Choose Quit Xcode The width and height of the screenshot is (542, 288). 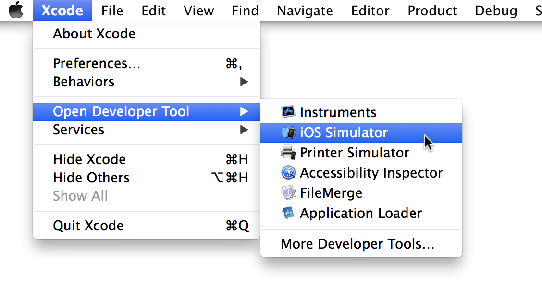(146, 226)
